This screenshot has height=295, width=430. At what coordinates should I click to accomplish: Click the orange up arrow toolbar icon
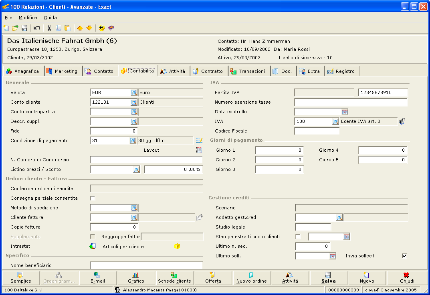(80, 28)
